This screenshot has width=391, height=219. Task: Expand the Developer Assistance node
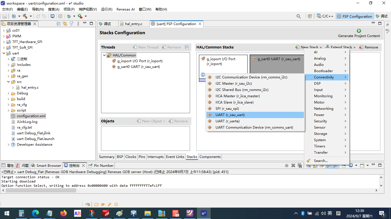[8, 145]
